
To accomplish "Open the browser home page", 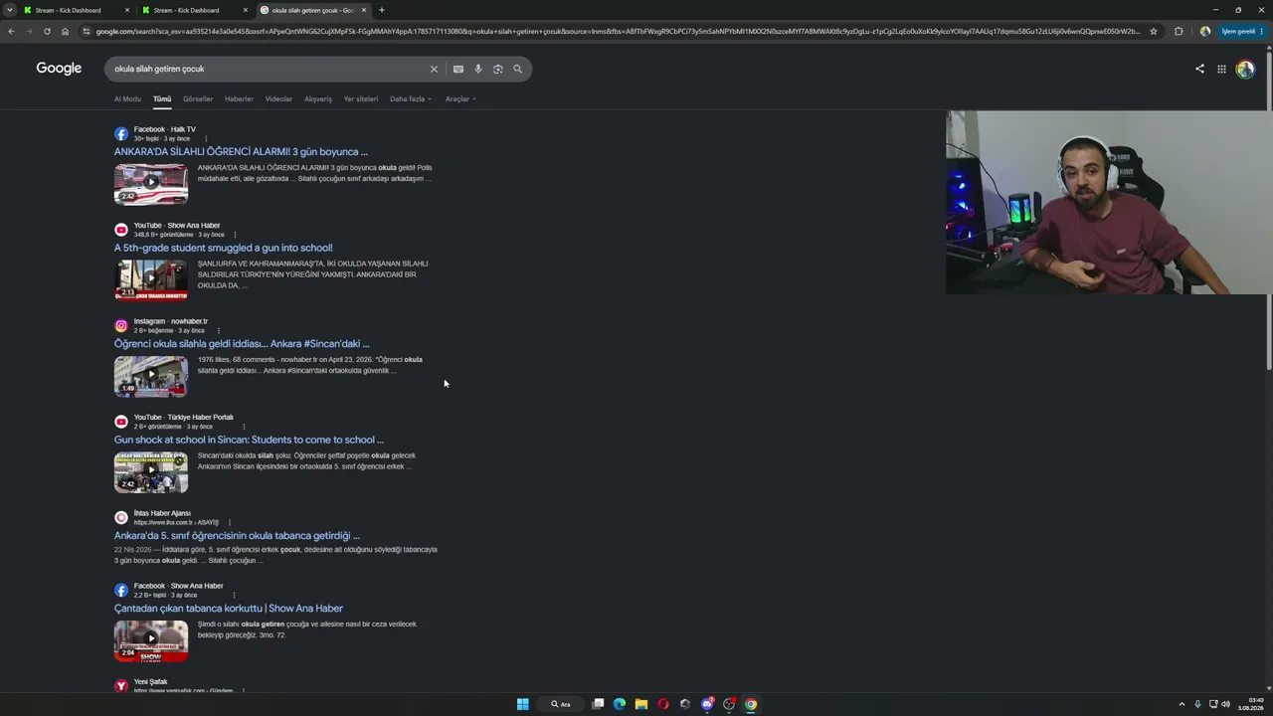I will pos(65,31).
